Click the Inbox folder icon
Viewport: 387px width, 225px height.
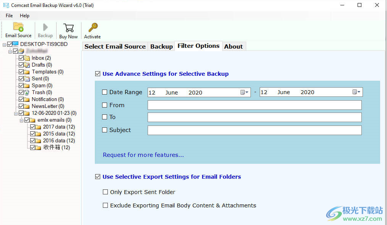click(27, 58)
